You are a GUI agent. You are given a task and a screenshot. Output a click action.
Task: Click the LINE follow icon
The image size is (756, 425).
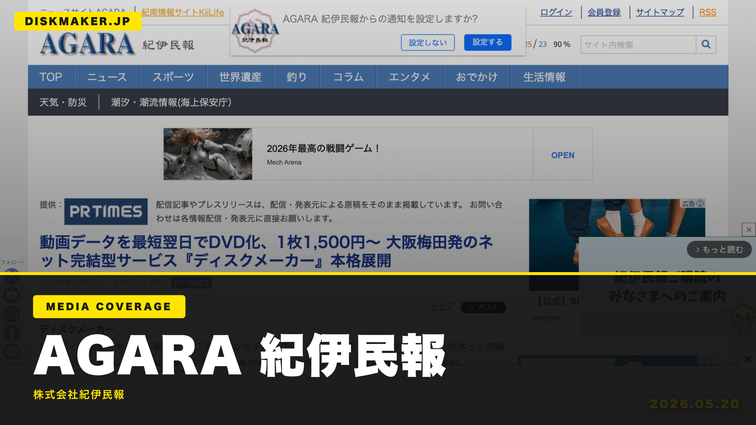(x=12, y=352)
